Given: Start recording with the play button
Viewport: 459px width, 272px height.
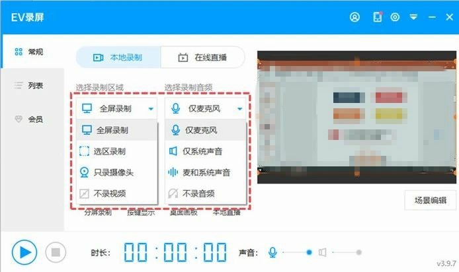Looking at the screenshot, I should tap(24, 252).
